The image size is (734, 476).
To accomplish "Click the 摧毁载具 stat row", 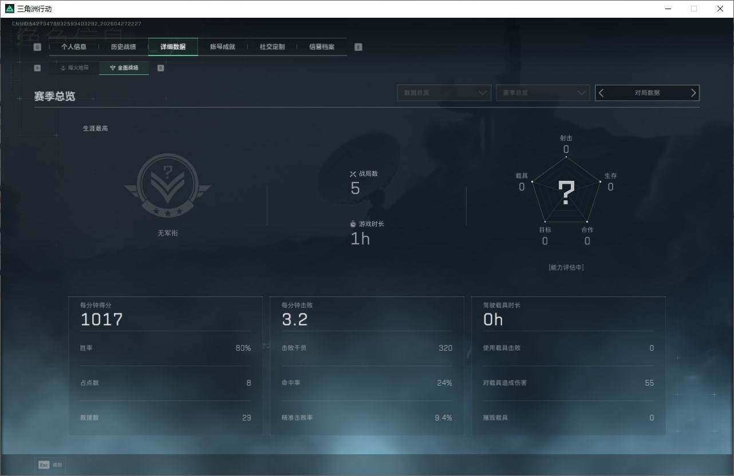I will [x=569, y=418].
